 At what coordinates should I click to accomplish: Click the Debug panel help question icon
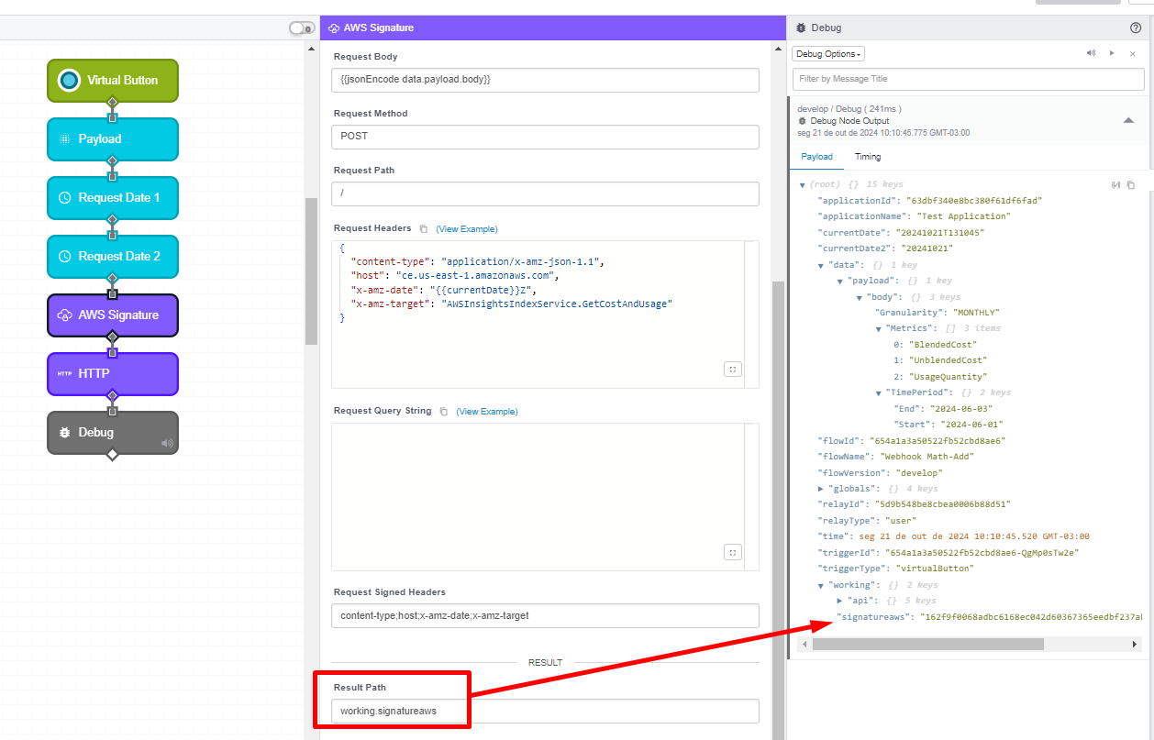tap(1137, 28)
